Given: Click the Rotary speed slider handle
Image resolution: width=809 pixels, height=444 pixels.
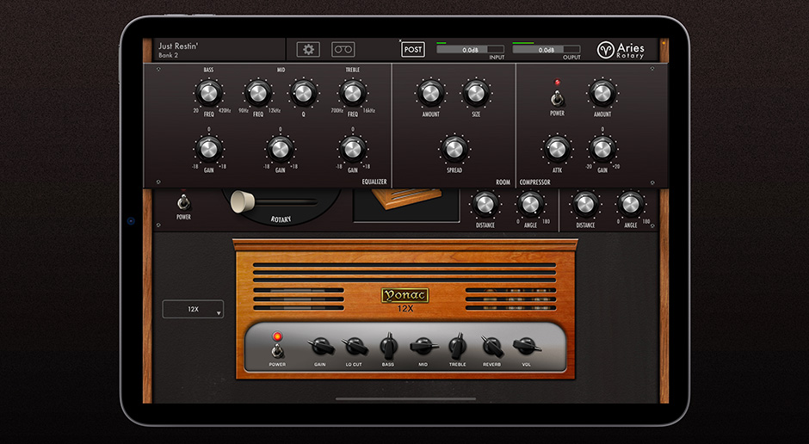Looking at the screenshot, I should (244, 200).
